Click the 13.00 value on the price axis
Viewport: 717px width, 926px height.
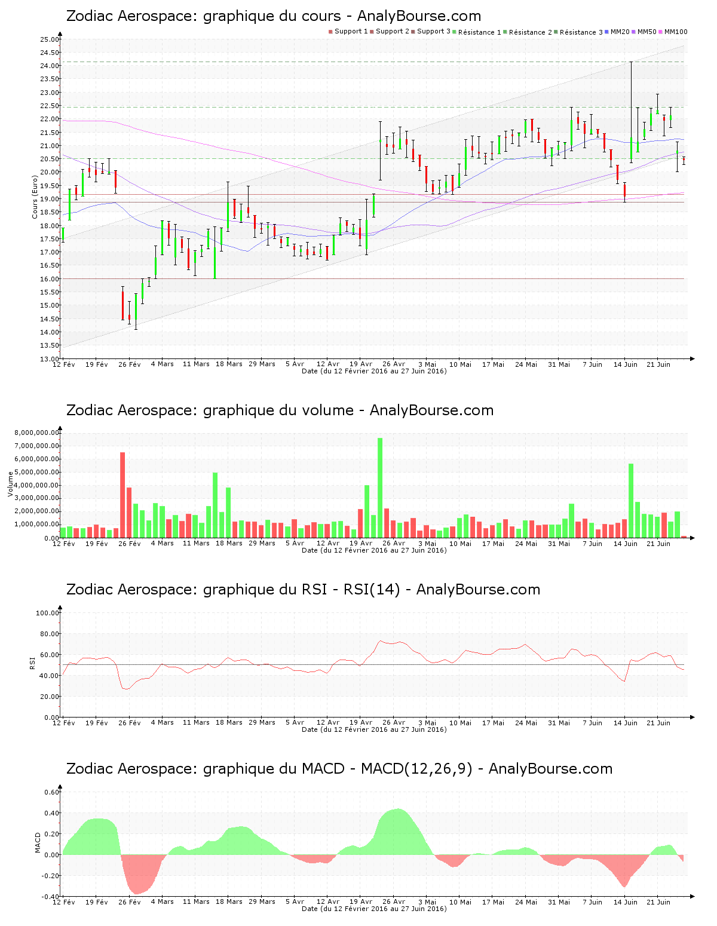tap(50, 359)
